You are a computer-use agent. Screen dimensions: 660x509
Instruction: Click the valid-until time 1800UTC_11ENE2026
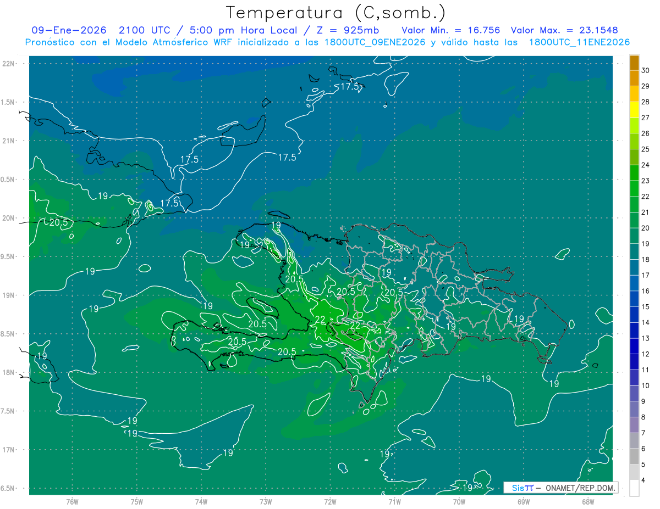click(x=579, y=42)
